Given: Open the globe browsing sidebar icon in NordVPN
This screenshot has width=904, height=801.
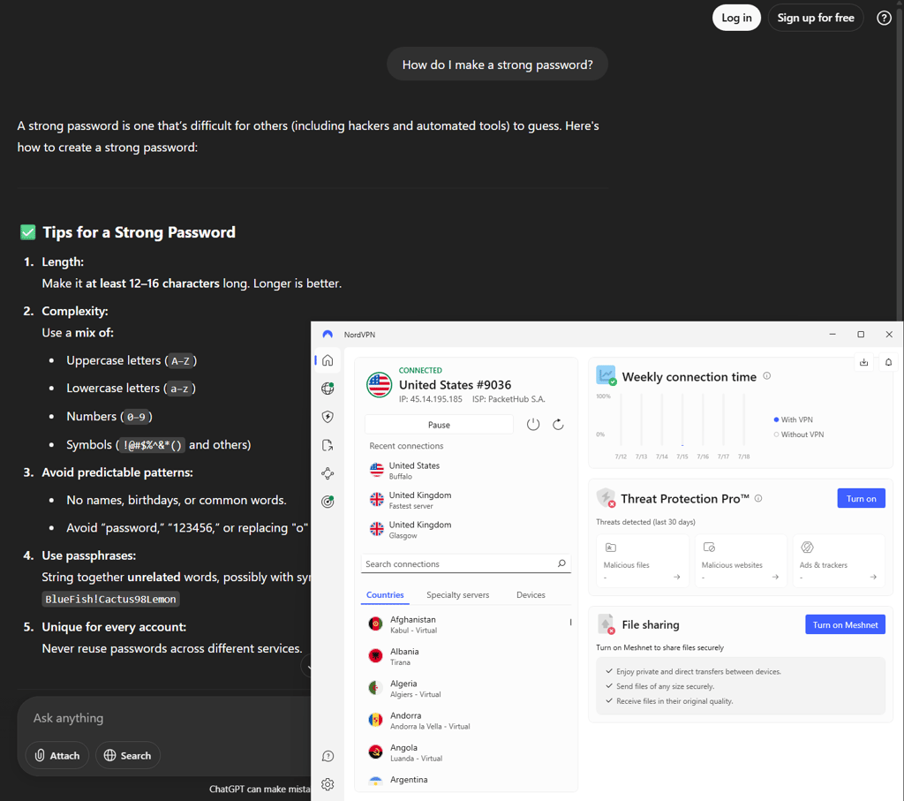Looking at the screenshot, I should (328, 389).
